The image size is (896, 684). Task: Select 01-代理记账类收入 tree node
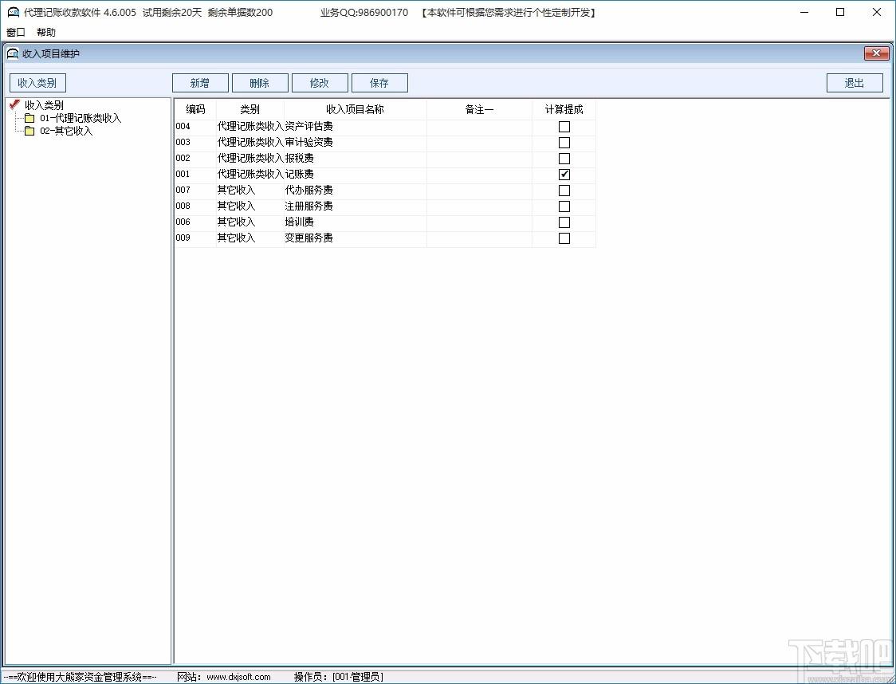pyautogui.click(x=81, y=118)
